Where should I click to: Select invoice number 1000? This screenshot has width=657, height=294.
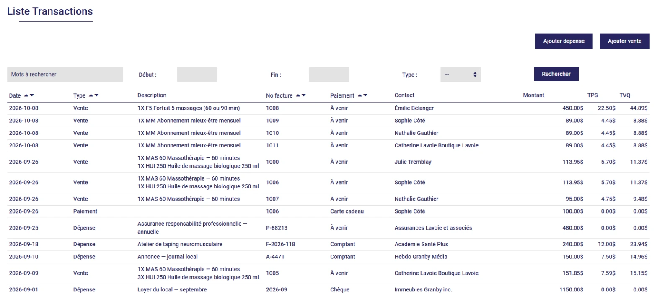(x=272, y=162)
